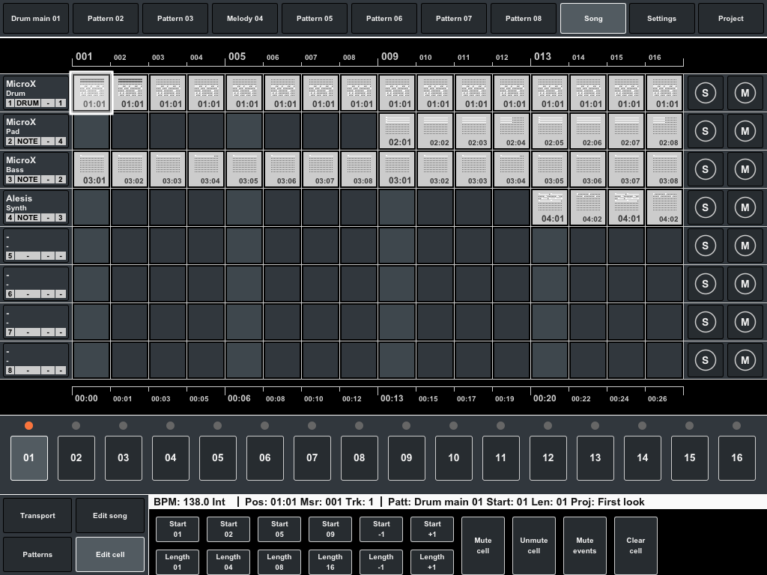Mute empty track 8
This screenshot has height=575, width=767.
pyautogui.click(x=745, y=360)
